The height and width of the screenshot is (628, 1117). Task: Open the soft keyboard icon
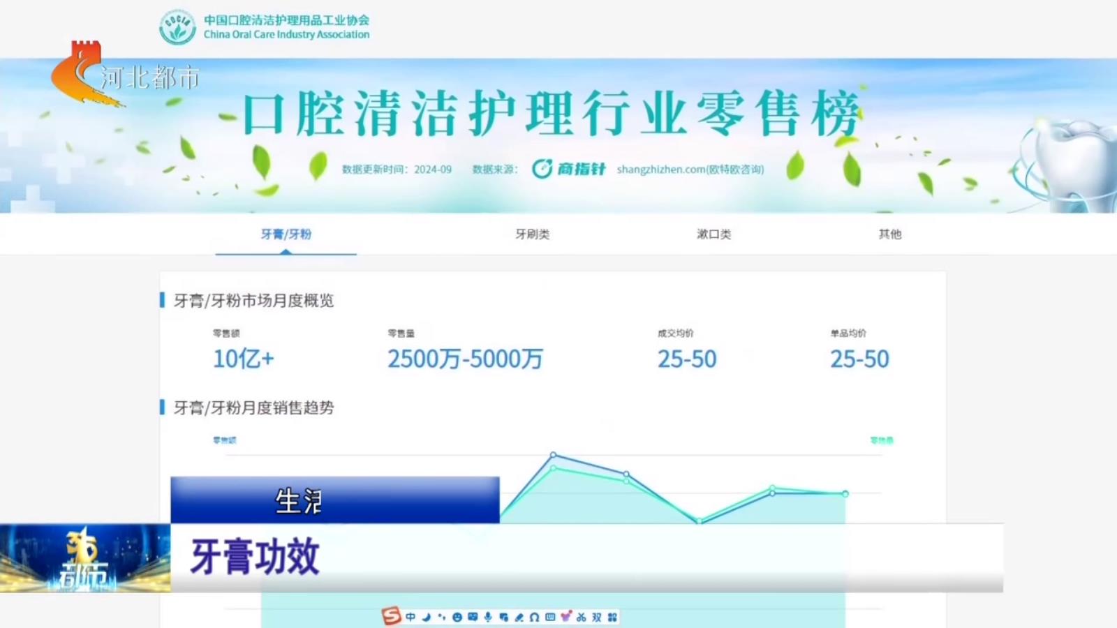pos(550,617)
